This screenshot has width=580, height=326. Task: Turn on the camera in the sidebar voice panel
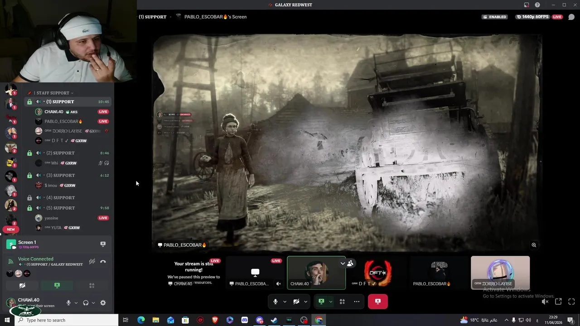coord(22,285)
